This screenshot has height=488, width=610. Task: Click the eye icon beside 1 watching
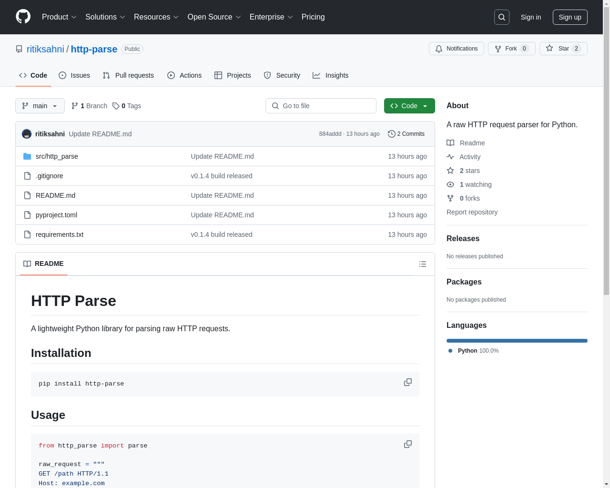[450, 184]
